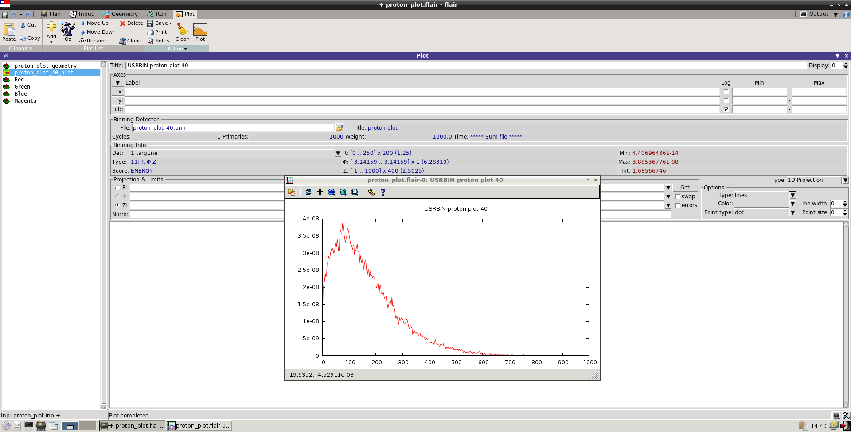851x432 pixels.
Task: Browse for binning detector file
Action: [x=339, y=128]
